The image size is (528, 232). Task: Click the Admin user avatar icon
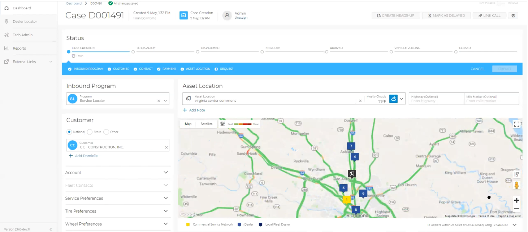227,15
